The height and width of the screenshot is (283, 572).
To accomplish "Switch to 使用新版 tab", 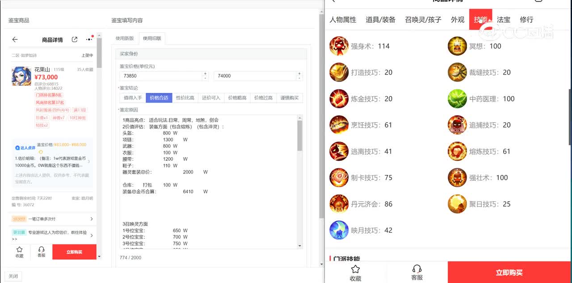I will coord(125,39).
